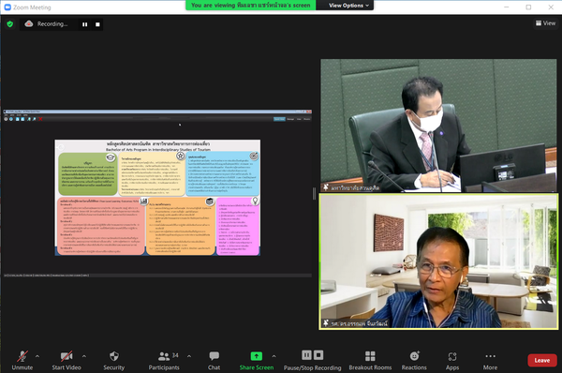The height and width of the screenshot is (373, 562).
Task: Open the Reactions menu
Action: point(414,360)
